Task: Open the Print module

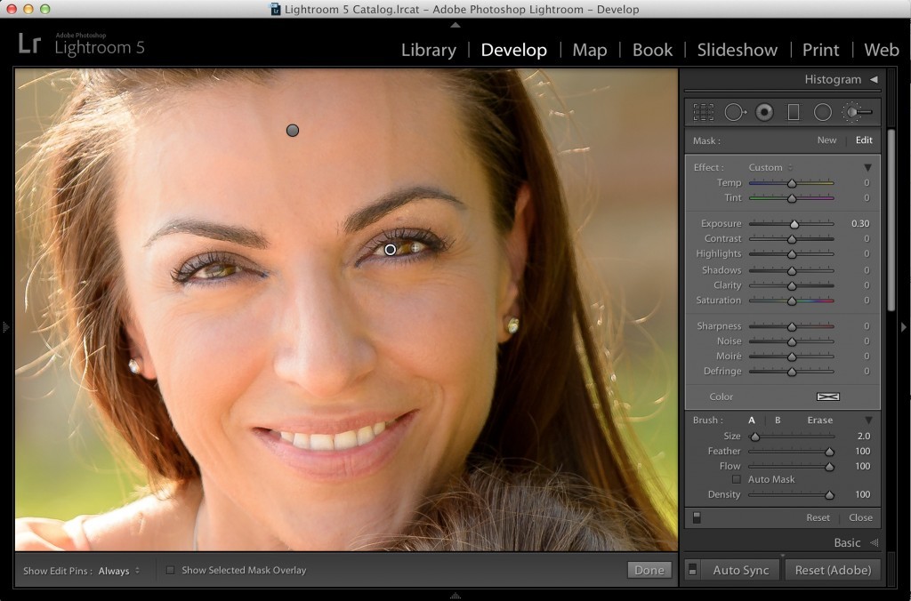Action: [820, 50]
